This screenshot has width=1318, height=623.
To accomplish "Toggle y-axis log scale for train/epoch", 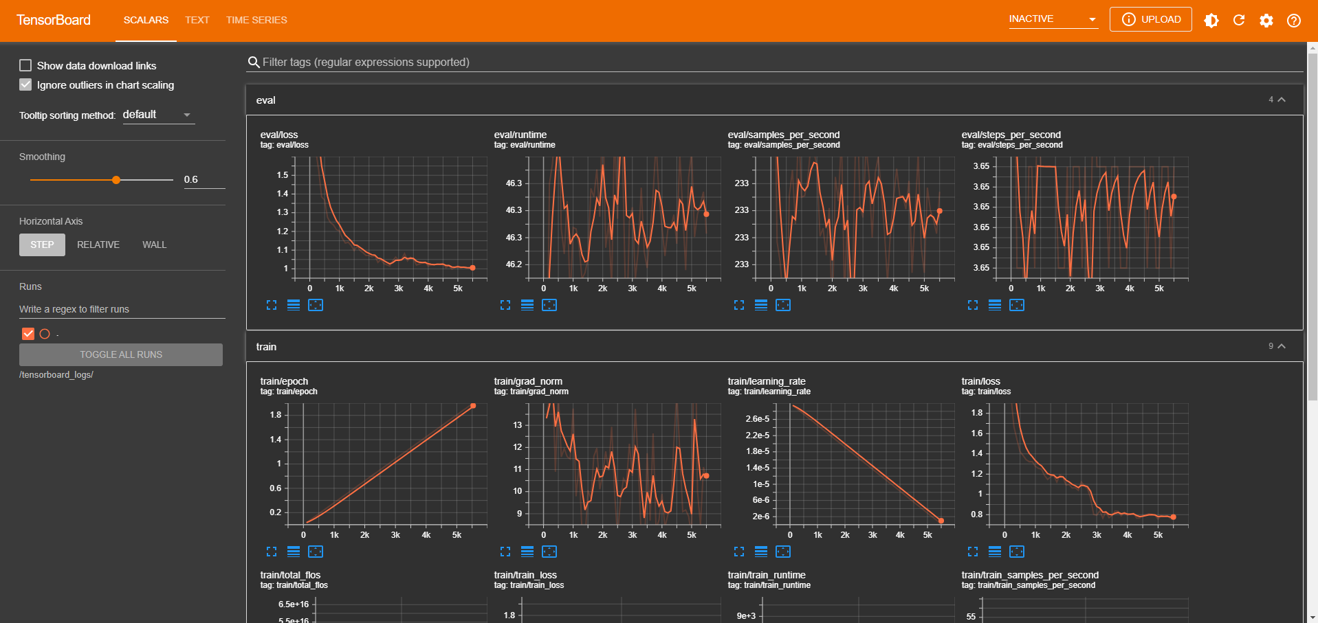I will point(294,552).
